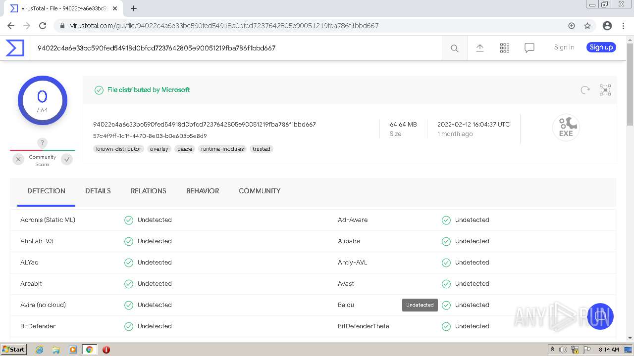Click the Sign in link
634x356 pixels.
click(564, 47)
